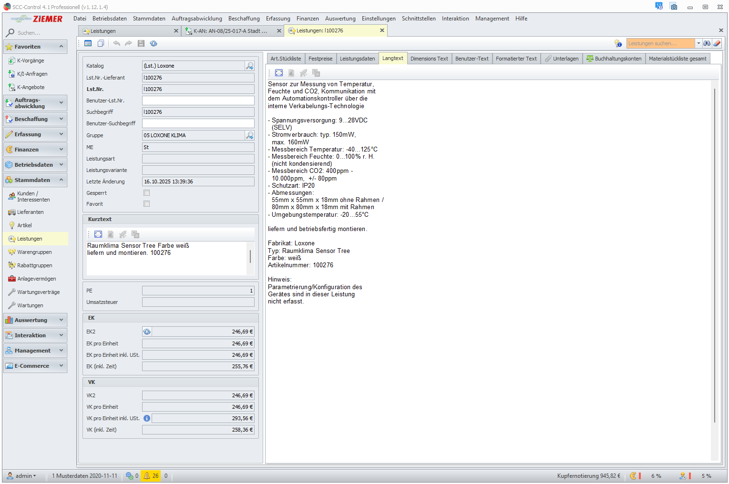
Task: Switch to the Festpreise tab
Action: 320,59
